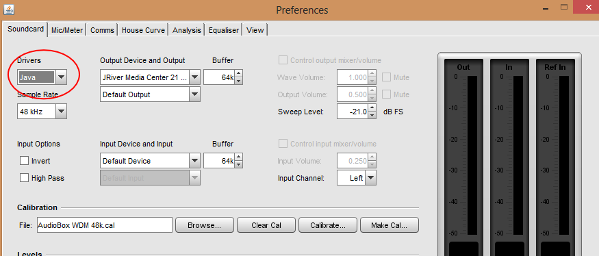Click the Clear Cal button
Screen dimensions: 599x256
(x=266, y=225)
